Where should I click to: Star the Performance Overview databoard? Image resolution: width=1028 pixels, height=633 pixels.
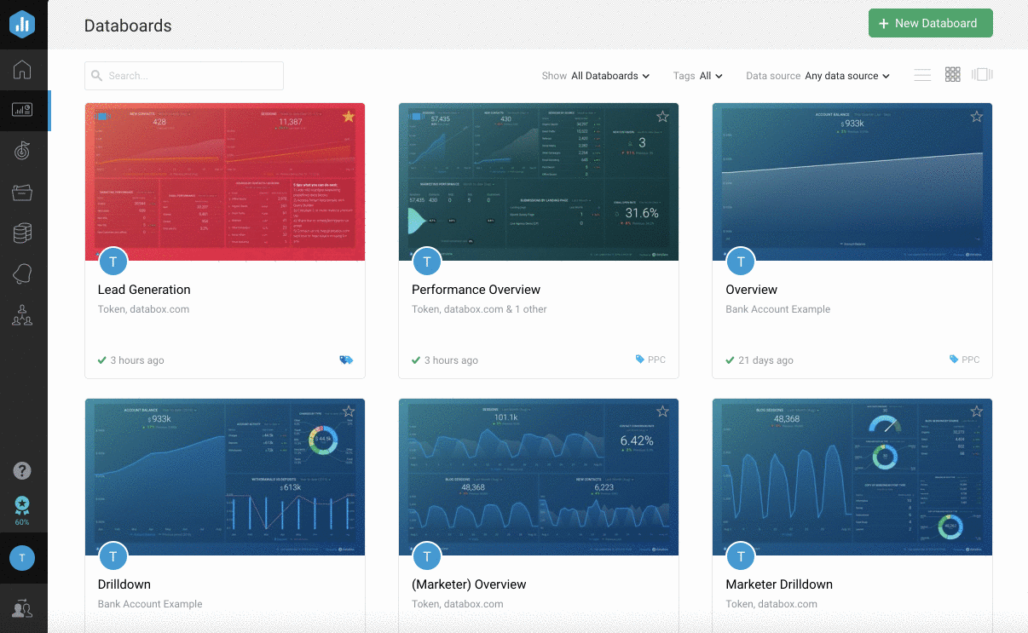pos(662,117)
